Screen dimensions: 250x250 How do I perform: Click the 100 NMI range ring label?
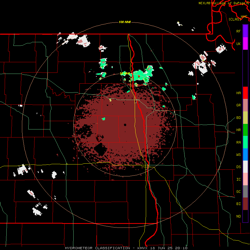pyautogui.click(x=125, y=22)
